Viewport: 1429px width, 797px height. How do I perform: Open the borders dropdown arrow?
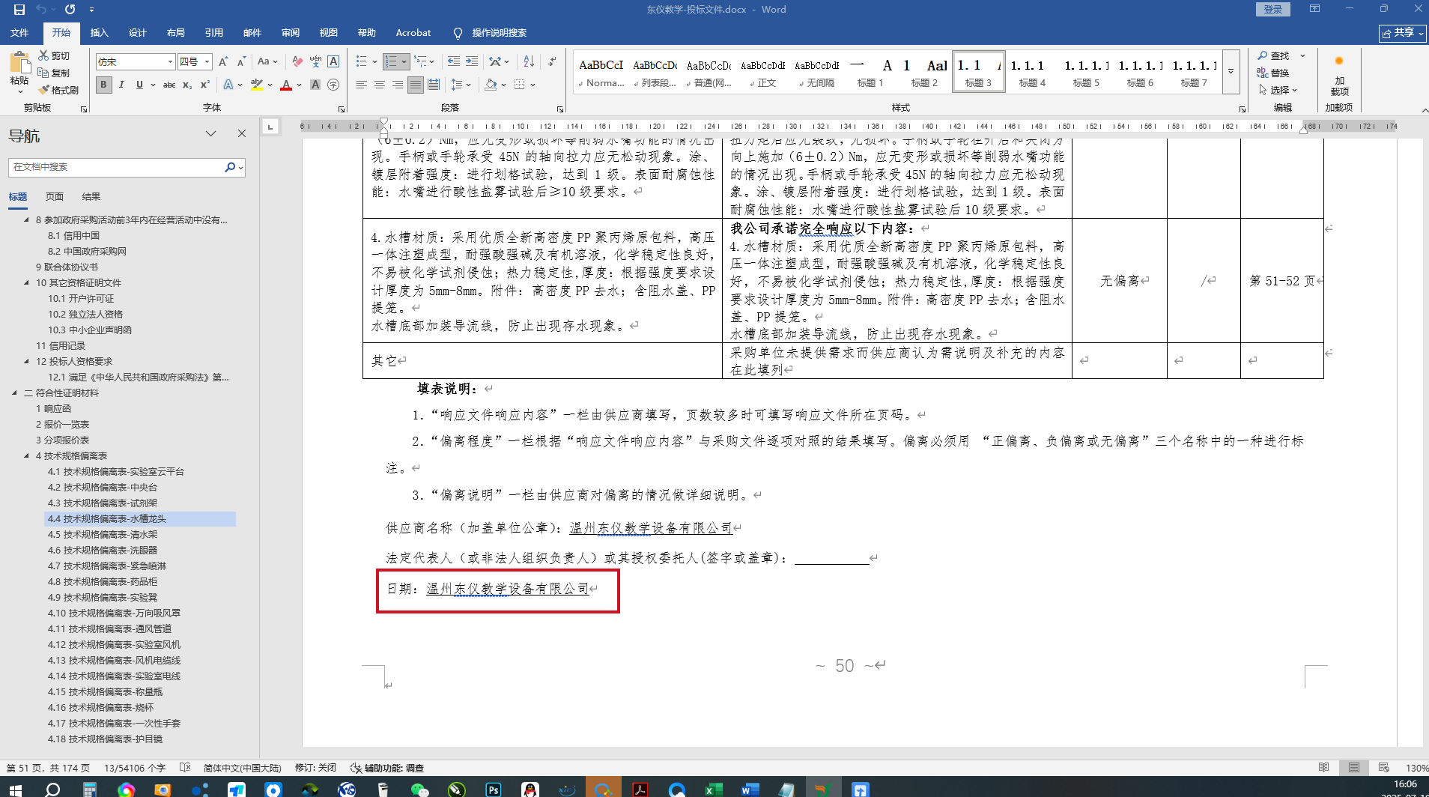tap(533, 85)
